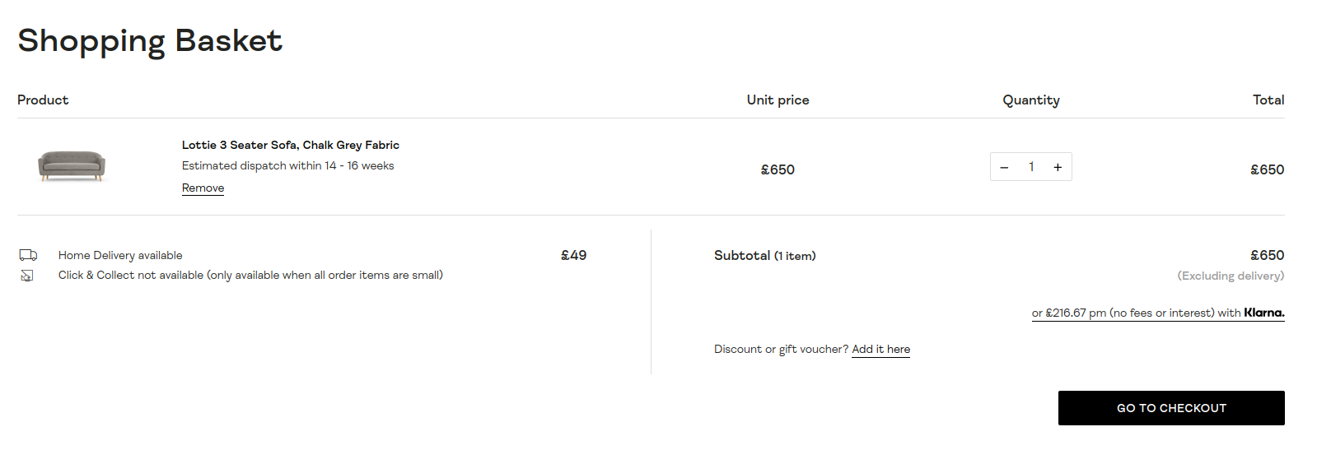This screenshot has width=1317, height=450.
Task: Click the Unit price column header
Action: [x=778, y=100]
